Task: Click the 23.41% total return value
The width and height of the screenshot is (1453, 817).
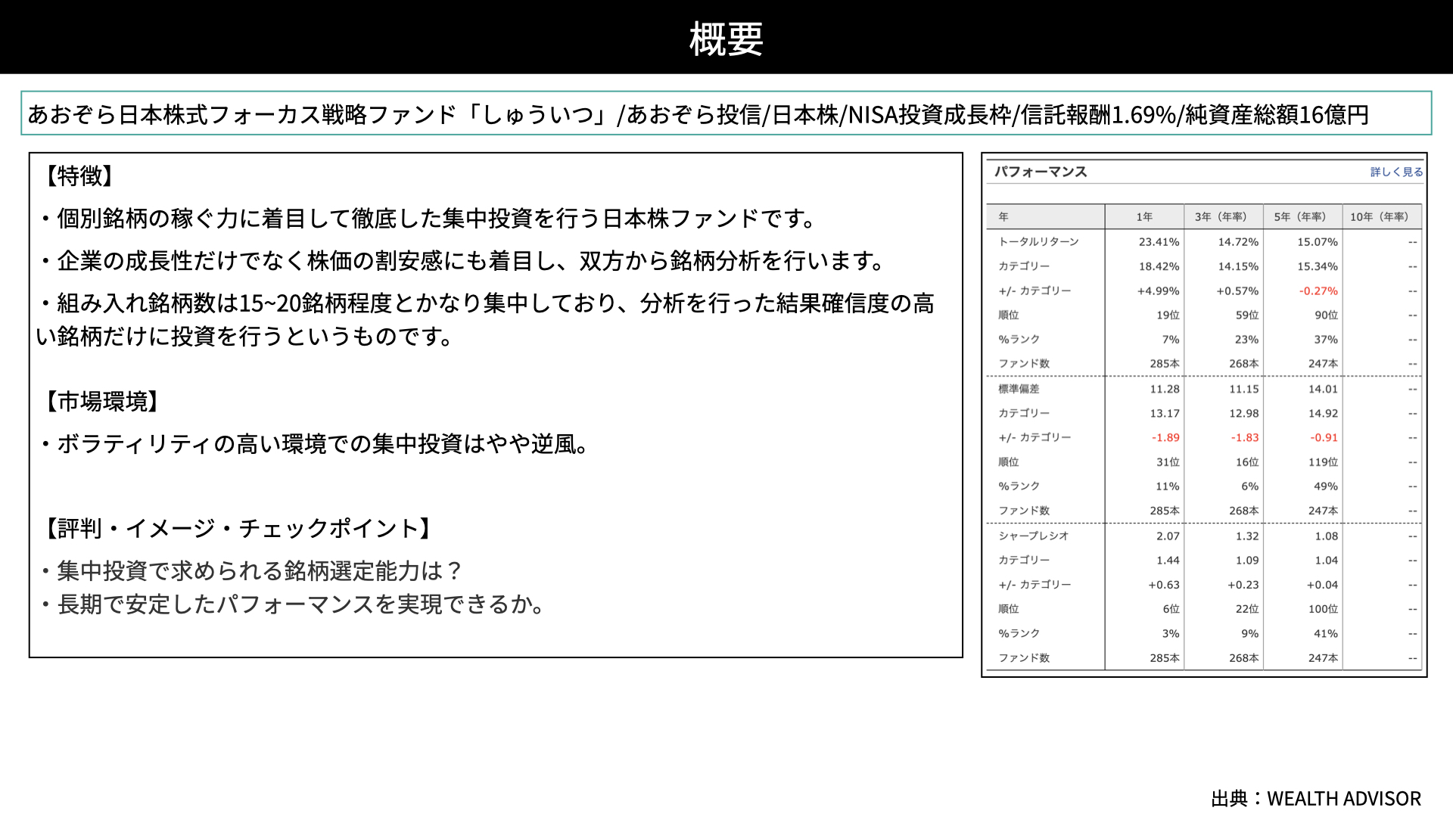Action: [x=1159, y=242]
